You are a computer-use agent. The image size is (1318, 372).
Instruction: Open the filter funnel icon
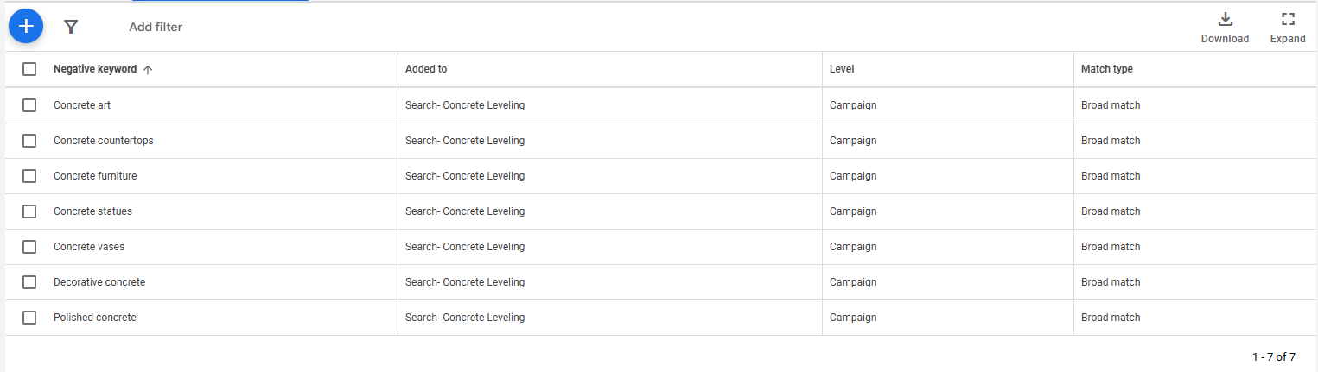[72, 27]
